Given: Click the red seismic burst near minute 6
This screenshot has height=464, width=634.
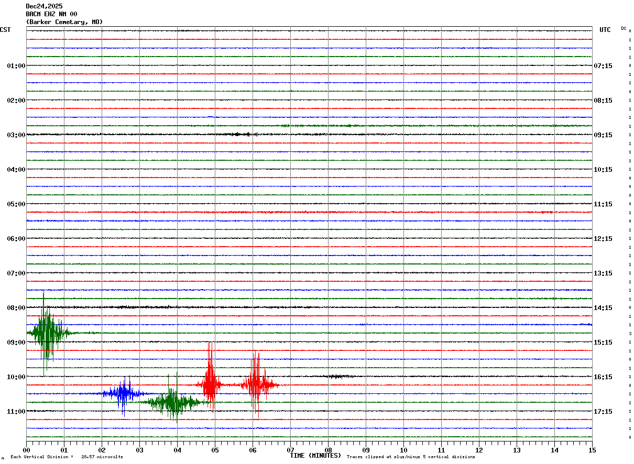Looking at the screenshot, I should point(256,385).
